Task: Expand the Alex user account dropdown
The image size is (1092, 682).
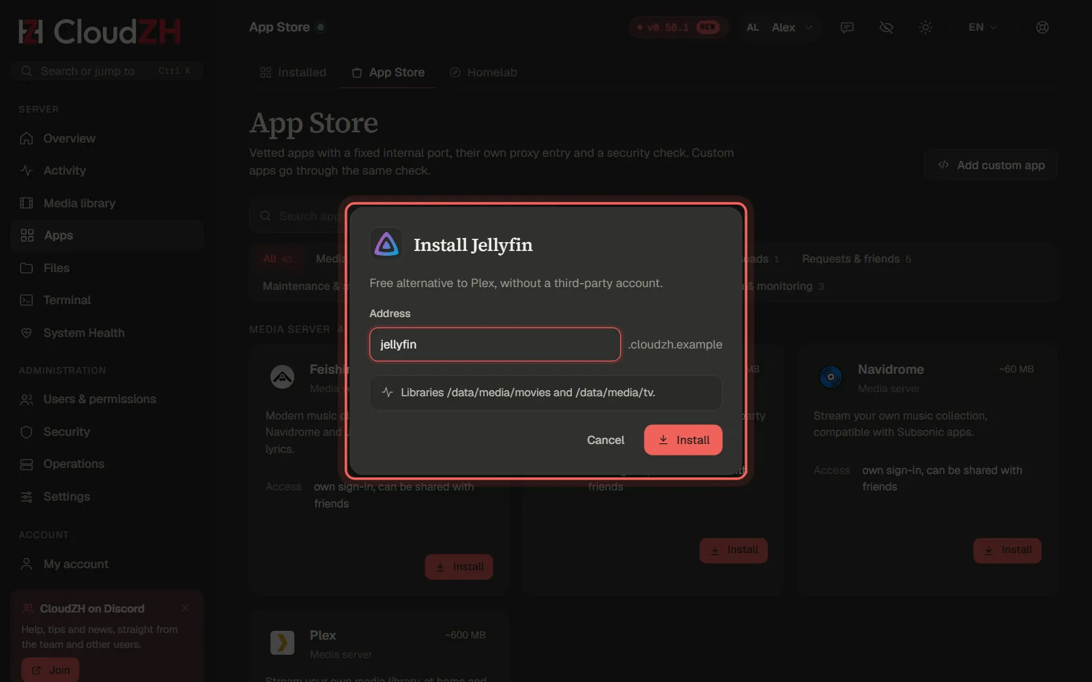Action: (779, 27)
